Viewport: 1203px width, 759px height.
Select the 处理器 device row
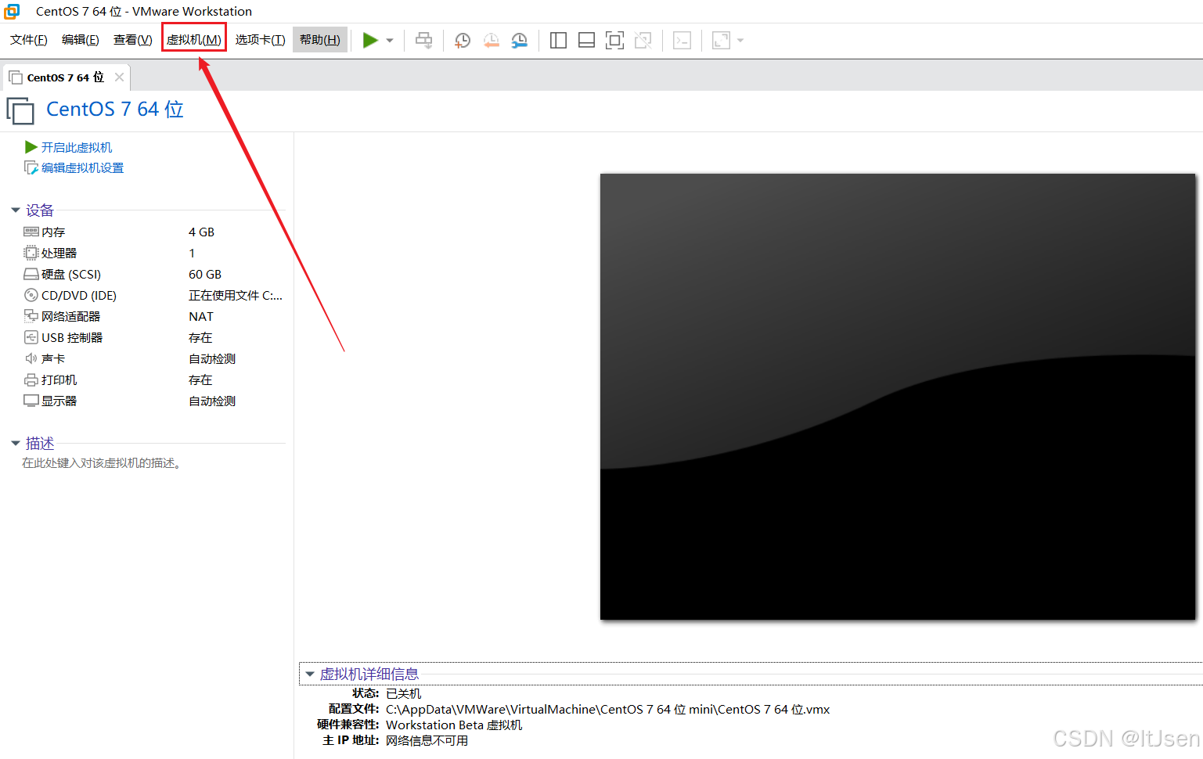coord(153,253)
